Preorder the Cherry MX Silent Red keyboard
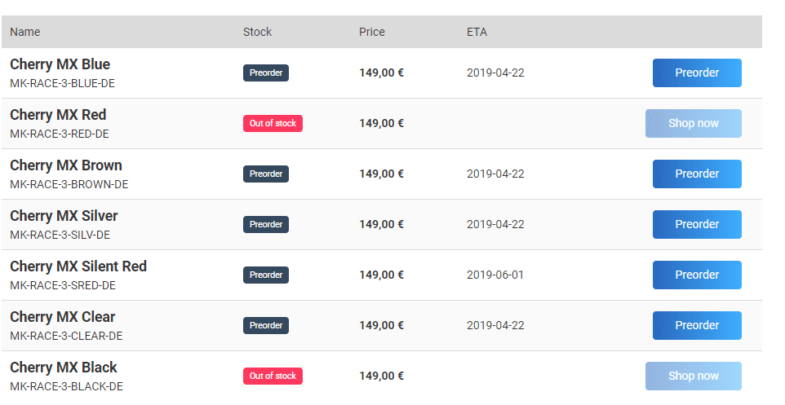Image resolution: width=785 pixels, height=405 pixels. pos(697,275)
